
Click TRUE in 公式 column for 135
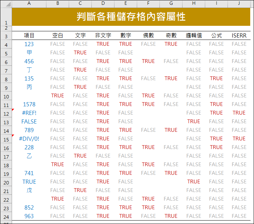(216, 78)
